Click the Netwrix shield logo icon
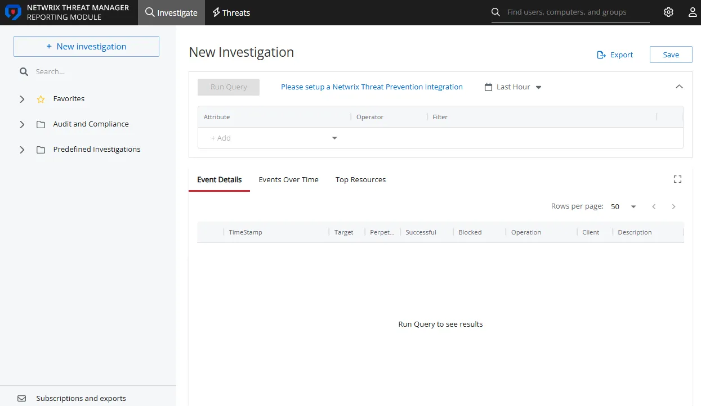This screenshot has height=406, width=701. pyautogui.click(x=13, y=12)
